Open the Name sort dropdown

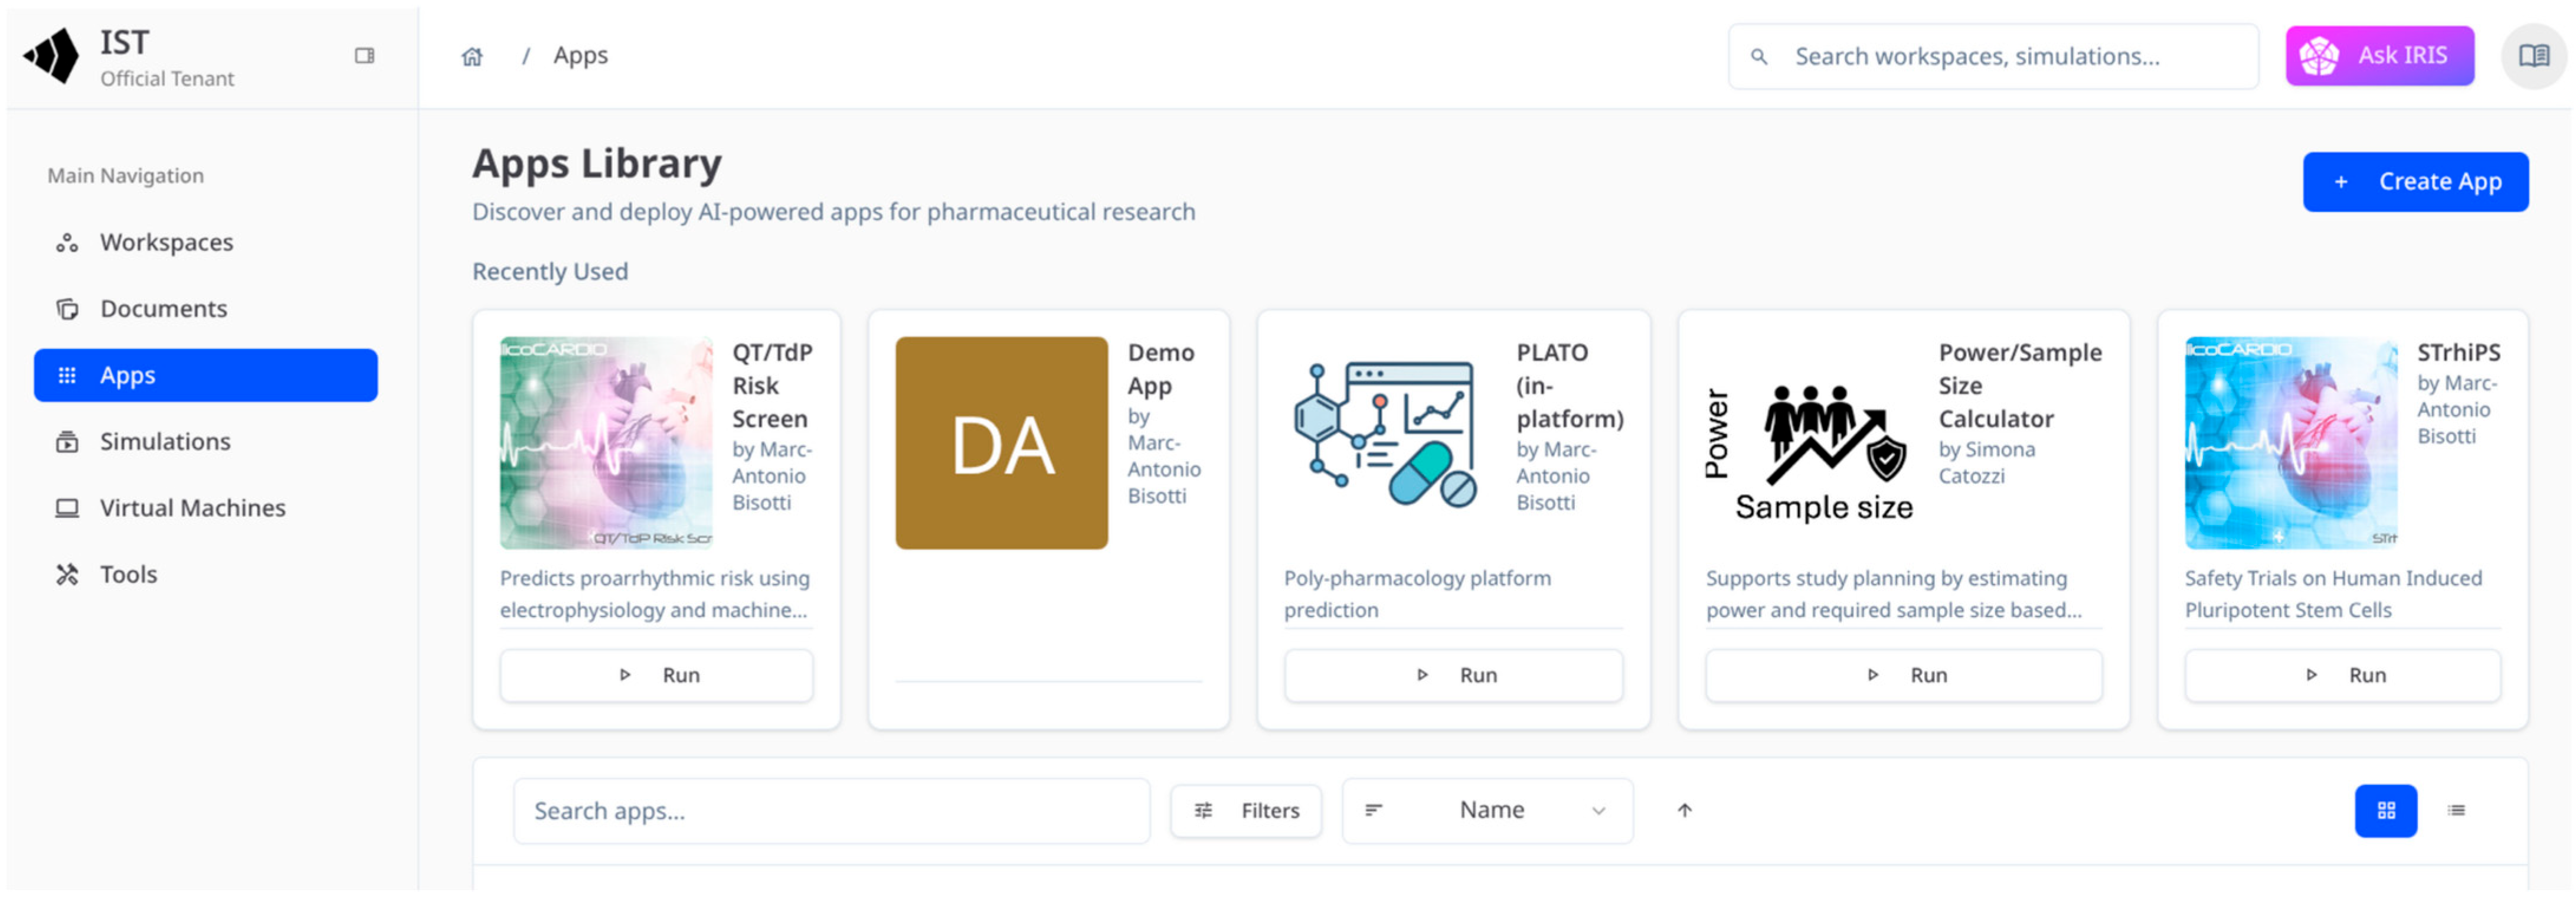pyautogui.click(x=1488, y=811)
